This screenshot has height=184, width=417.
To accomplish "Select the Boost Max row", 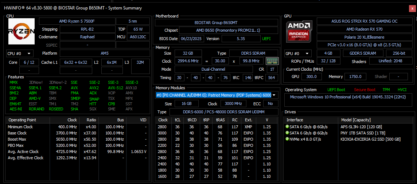I will 77,139.
